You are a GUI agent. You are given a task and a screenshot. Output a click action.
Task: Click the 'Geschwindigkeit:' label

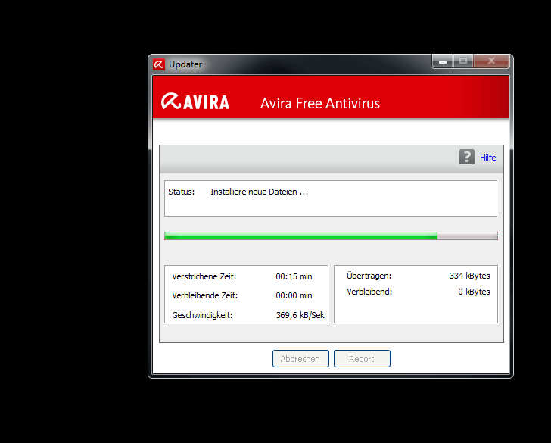click(x=202, y=315)
